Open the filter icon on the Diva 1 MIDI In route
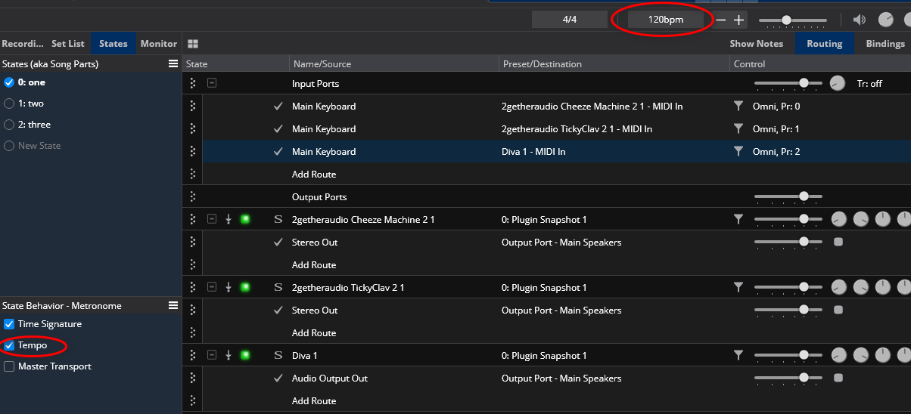The height and width of the screenshot is (414, 911). pos(738,152)
